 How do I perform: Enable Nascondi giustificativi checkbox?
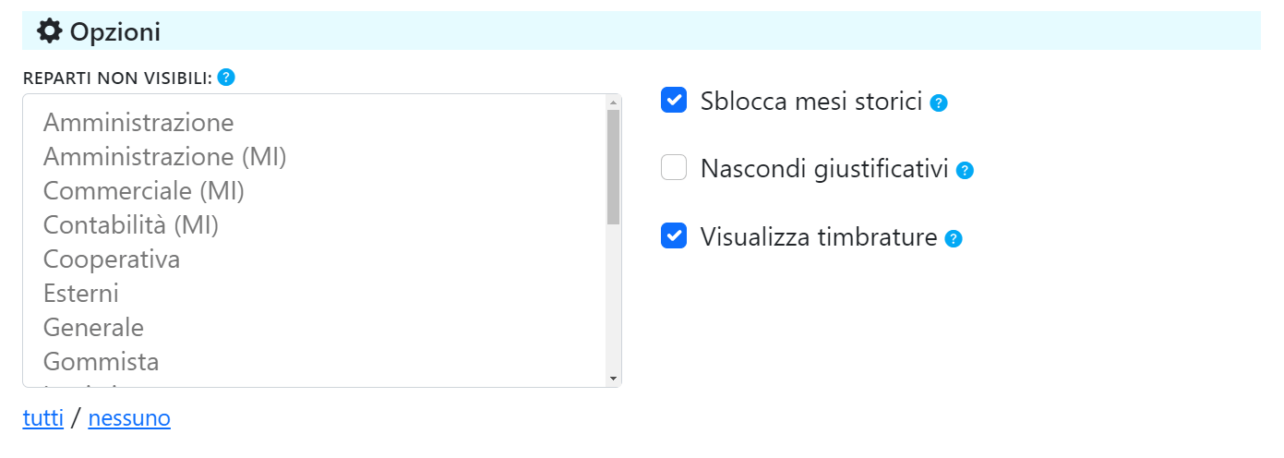[674, 168]
